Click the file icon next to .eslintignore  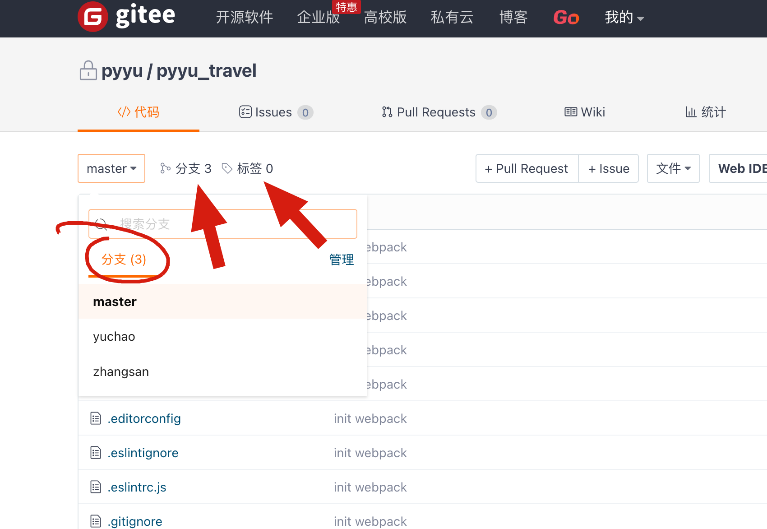click(x=96, y=453)
